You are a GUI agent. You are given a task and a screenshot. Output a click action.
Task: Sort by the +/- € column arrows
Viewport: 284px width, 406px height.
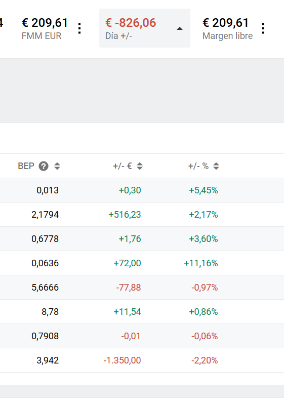tap(140, 166)
